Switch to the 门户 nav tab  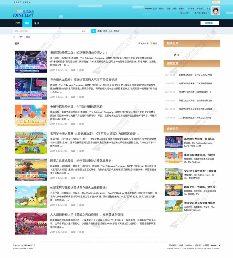click(x=18, y=23)
